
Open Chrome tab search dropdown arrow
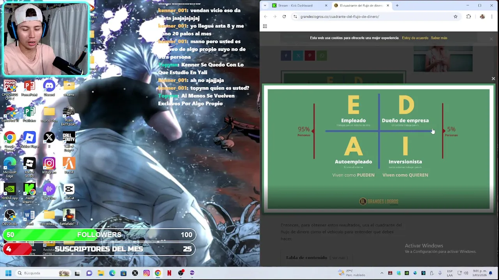coord(265,5)
